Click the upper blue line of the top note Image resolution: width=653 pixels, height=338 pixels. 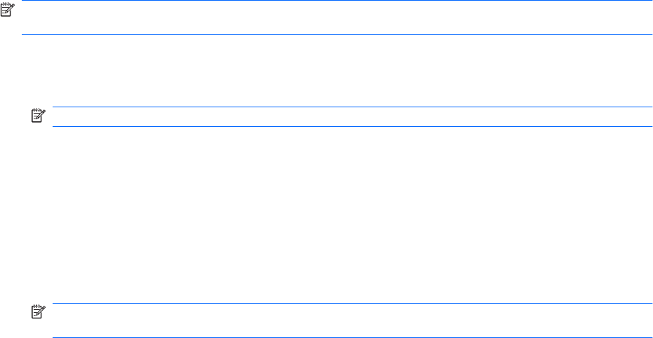coord(337,1)
